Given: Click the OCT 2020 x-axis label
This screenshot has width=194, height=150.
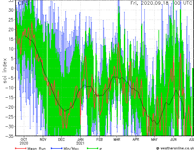Looking at the screenshot, I should click(24, 141).
